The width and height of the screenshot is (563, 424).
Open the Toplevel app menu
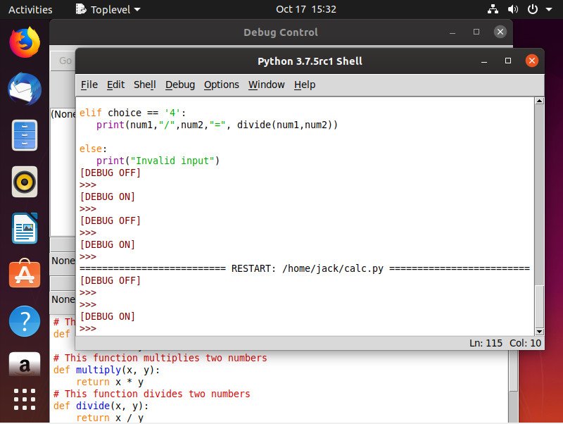pos(108,9)
